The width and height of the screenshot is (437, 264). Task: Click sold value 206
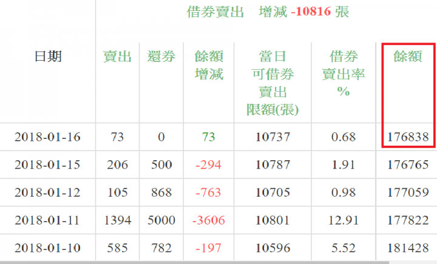click(x=117, y=164)
